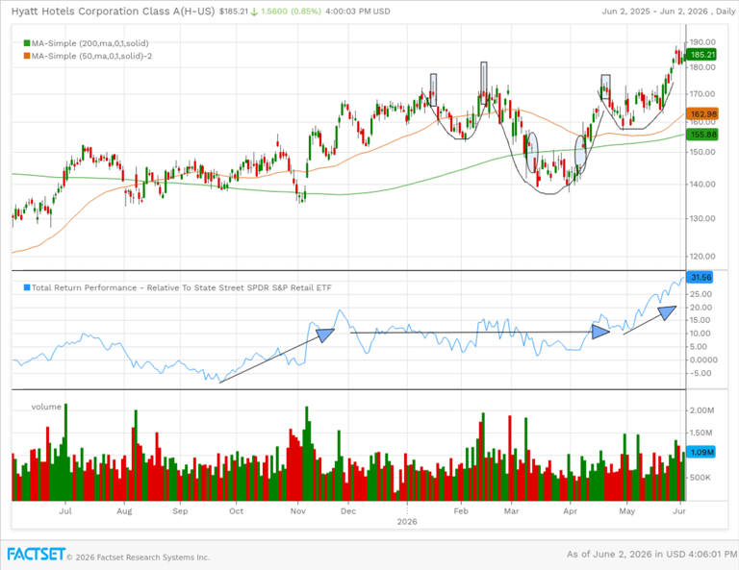Click the MA-Simple (200,ma,0,1,solid) legend label

[x=90, y=43]
